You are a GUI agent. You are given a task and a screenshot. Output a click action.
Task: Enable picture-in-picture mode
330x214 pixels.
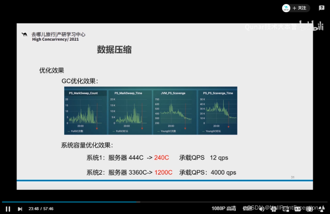click(286, 209)
